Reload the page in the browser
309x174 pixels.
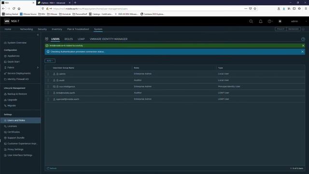(14, 9)
